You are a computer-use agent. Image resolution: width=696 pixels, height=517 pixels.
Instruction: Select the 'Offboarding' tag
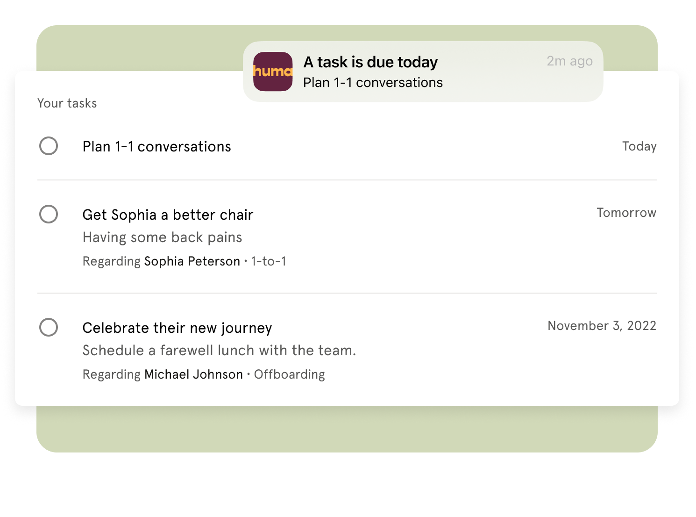click(289, 374)
